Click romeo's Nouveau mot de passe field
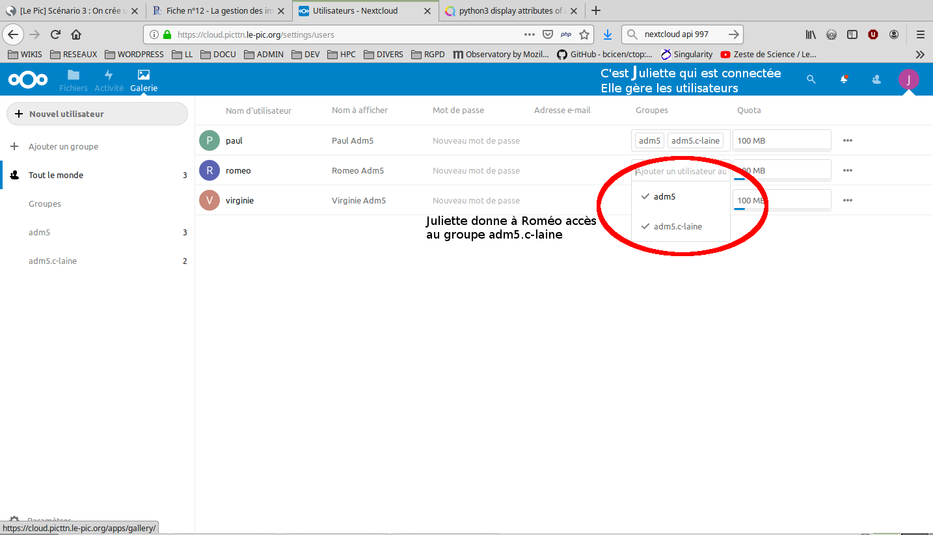Viewport: 933px width, 535px height. tap(476, 170)
